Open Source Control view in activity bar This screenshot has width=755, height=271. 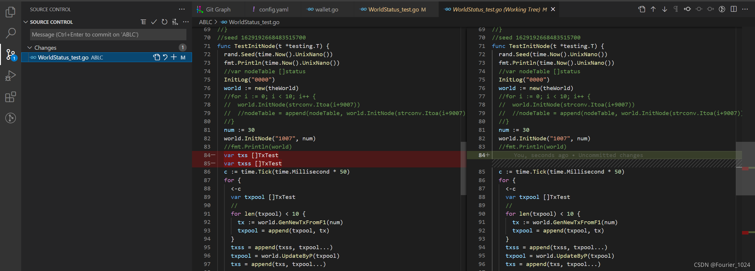tap(11, 54)
